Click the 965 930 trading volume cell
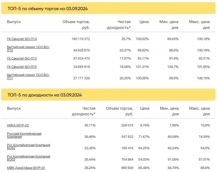 (126, 168)
